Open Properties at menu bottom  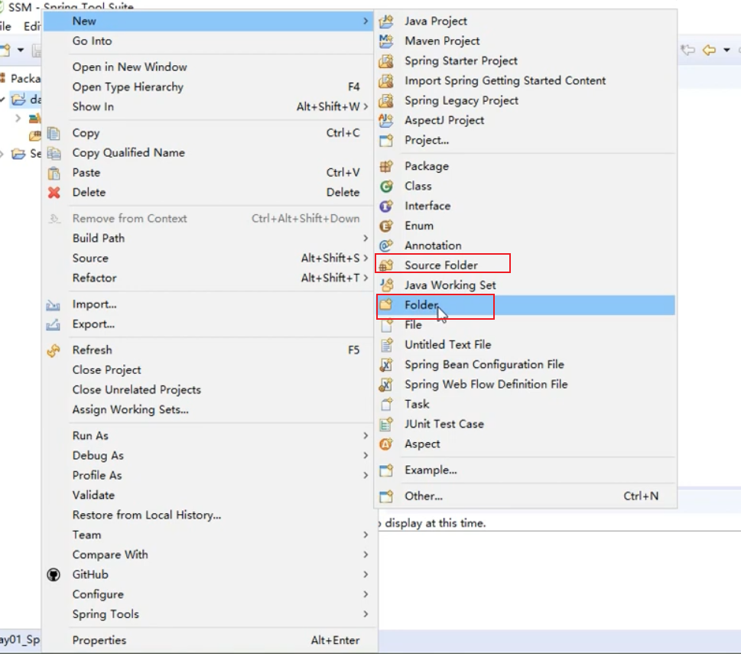207,640
